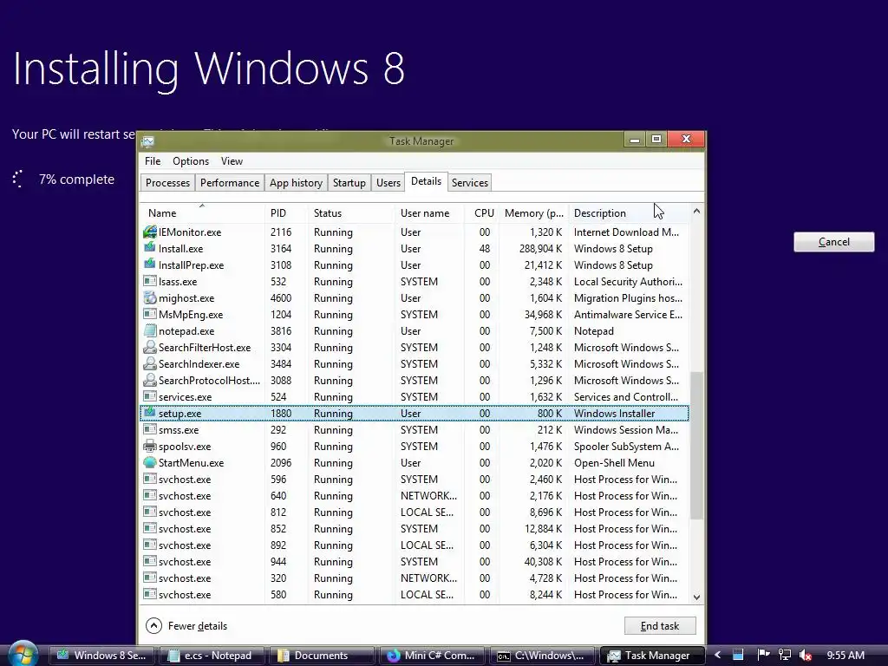The width and height of the screenshot is (888, 666).
Task: Click the InstallPrep.exe process icon
Action: click(150, 264)
